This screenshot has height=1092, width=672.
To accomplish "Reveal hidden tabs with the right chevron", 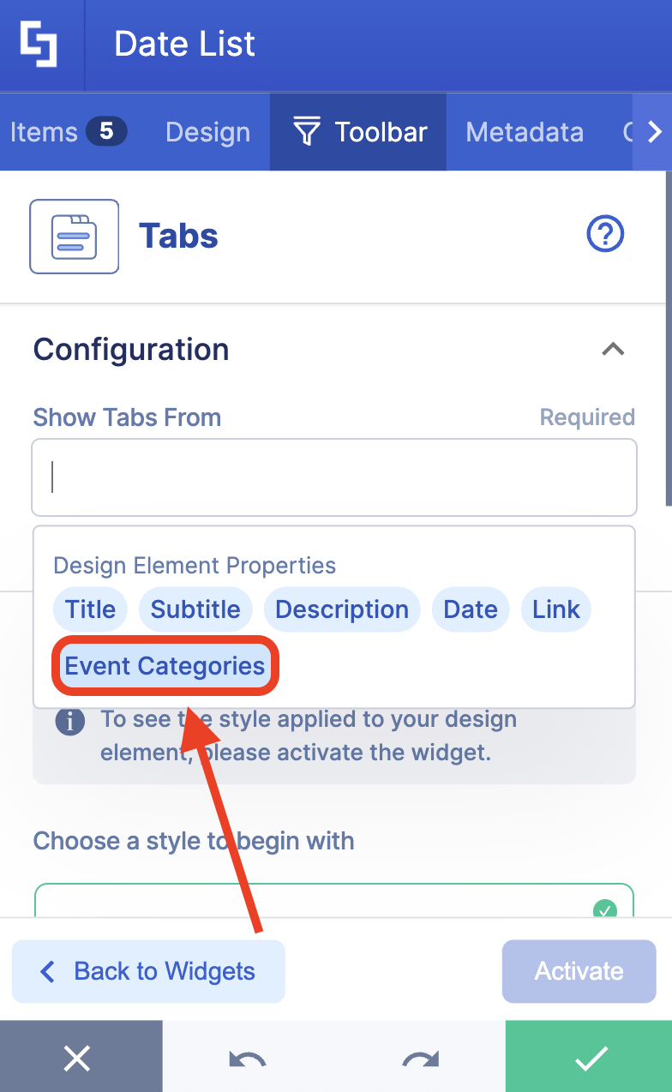I will (655, 131).
